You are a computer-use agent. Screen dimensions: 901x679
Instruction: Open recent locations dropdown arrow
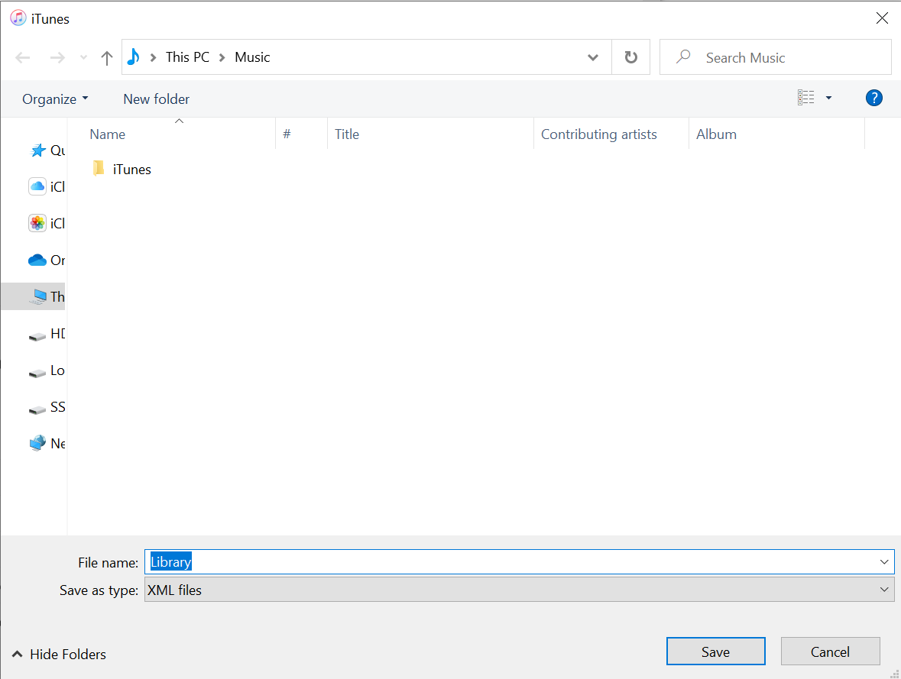tap(84, 57)
